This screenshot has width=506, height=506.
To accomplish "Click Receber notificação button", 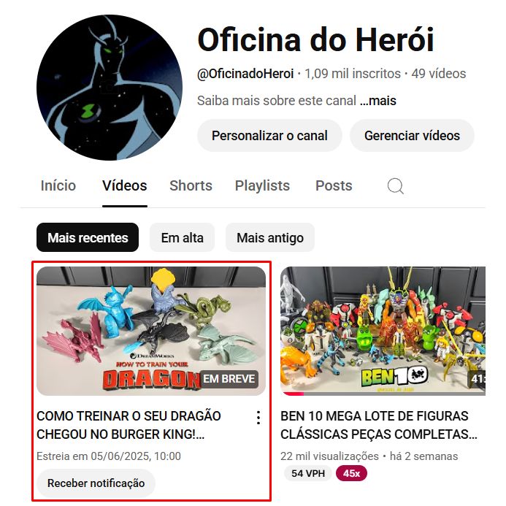I will tap(96, 483).
